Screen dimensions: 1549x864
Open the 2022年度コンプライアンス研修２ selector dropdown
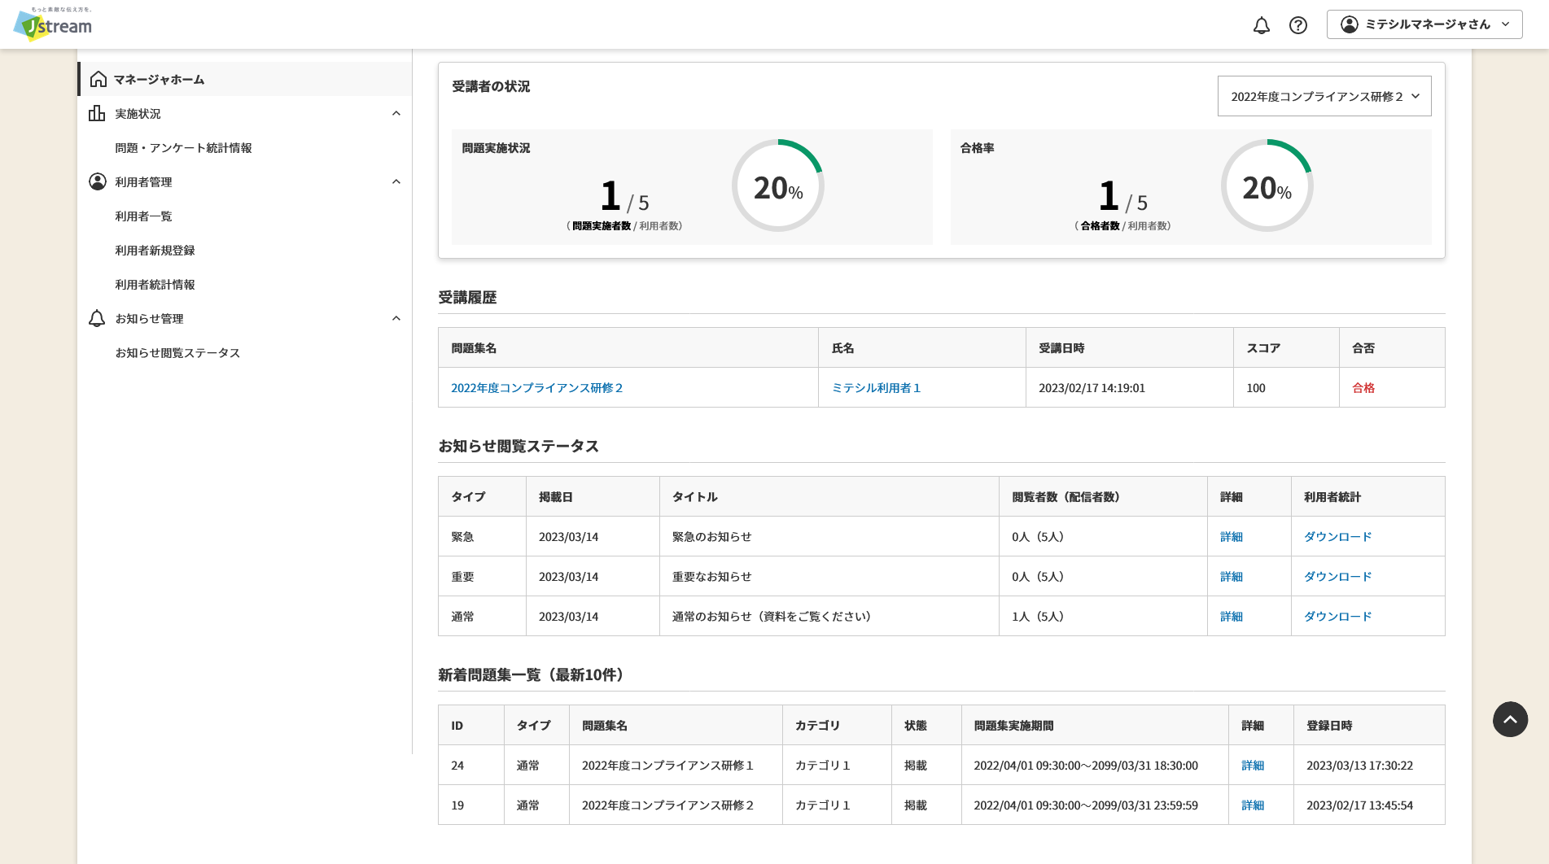(x=1324, y=96)
